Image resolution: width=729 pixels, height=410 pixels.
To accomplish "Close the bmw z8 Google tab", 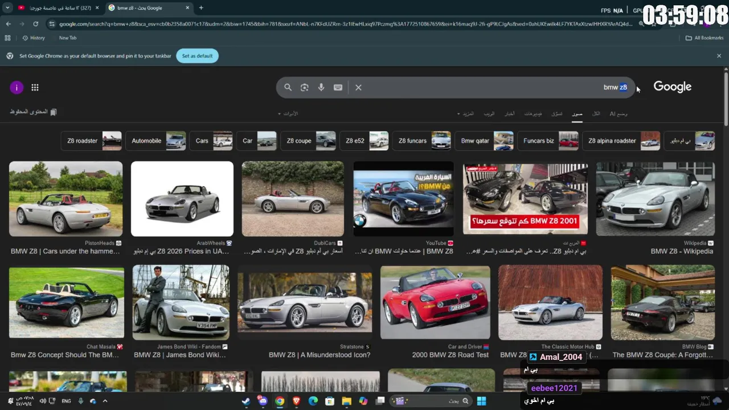I will tap(189, 8).
